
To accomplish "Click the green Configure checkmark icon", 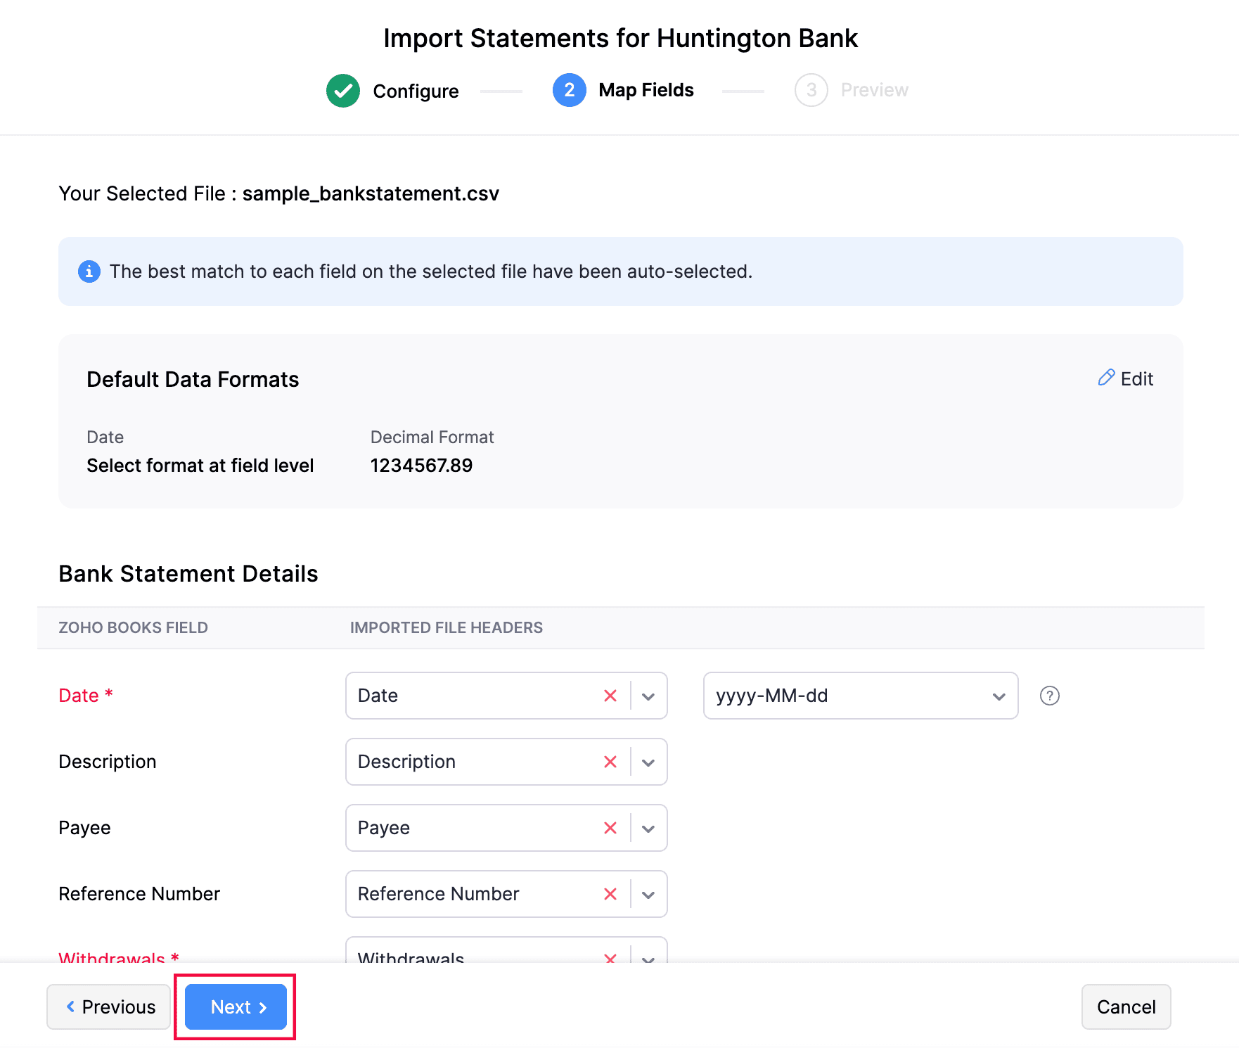I will 343,91.
